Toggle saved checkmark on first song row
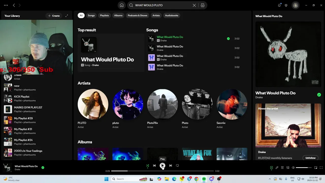This screenshot has height=183, width=325. pos(228,39)
